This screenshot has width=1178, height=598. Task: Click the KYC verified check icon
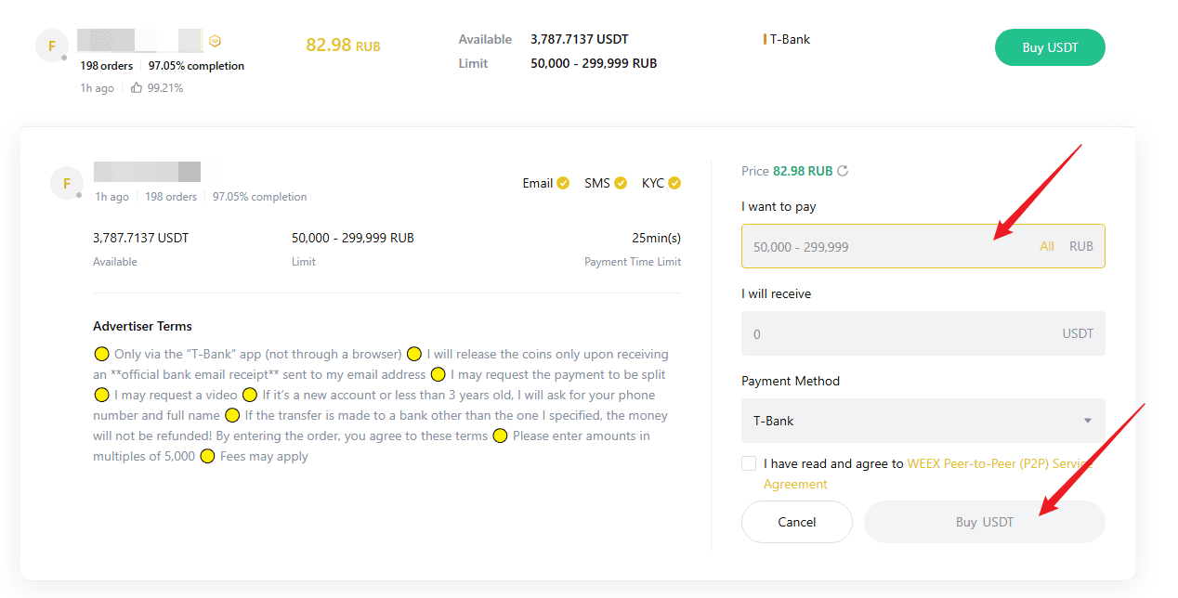pos(674,182)
